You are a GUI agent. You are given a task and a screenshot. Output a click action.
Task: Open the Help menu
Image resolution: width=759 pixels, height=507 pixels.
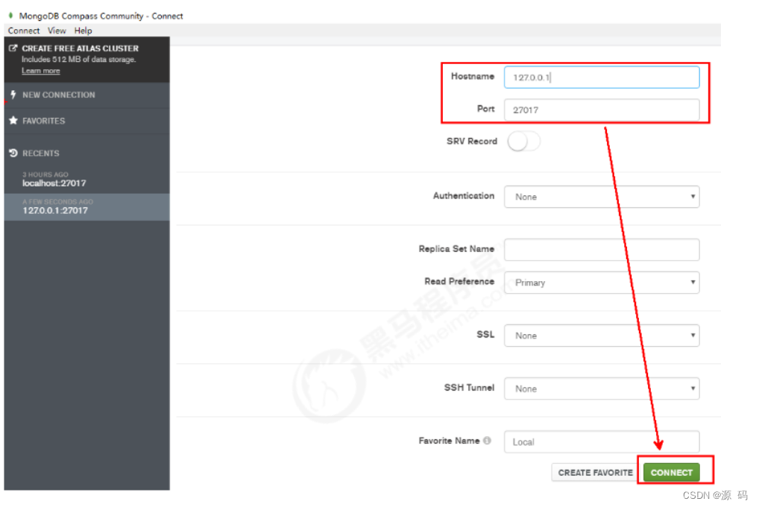pos(83,31)
